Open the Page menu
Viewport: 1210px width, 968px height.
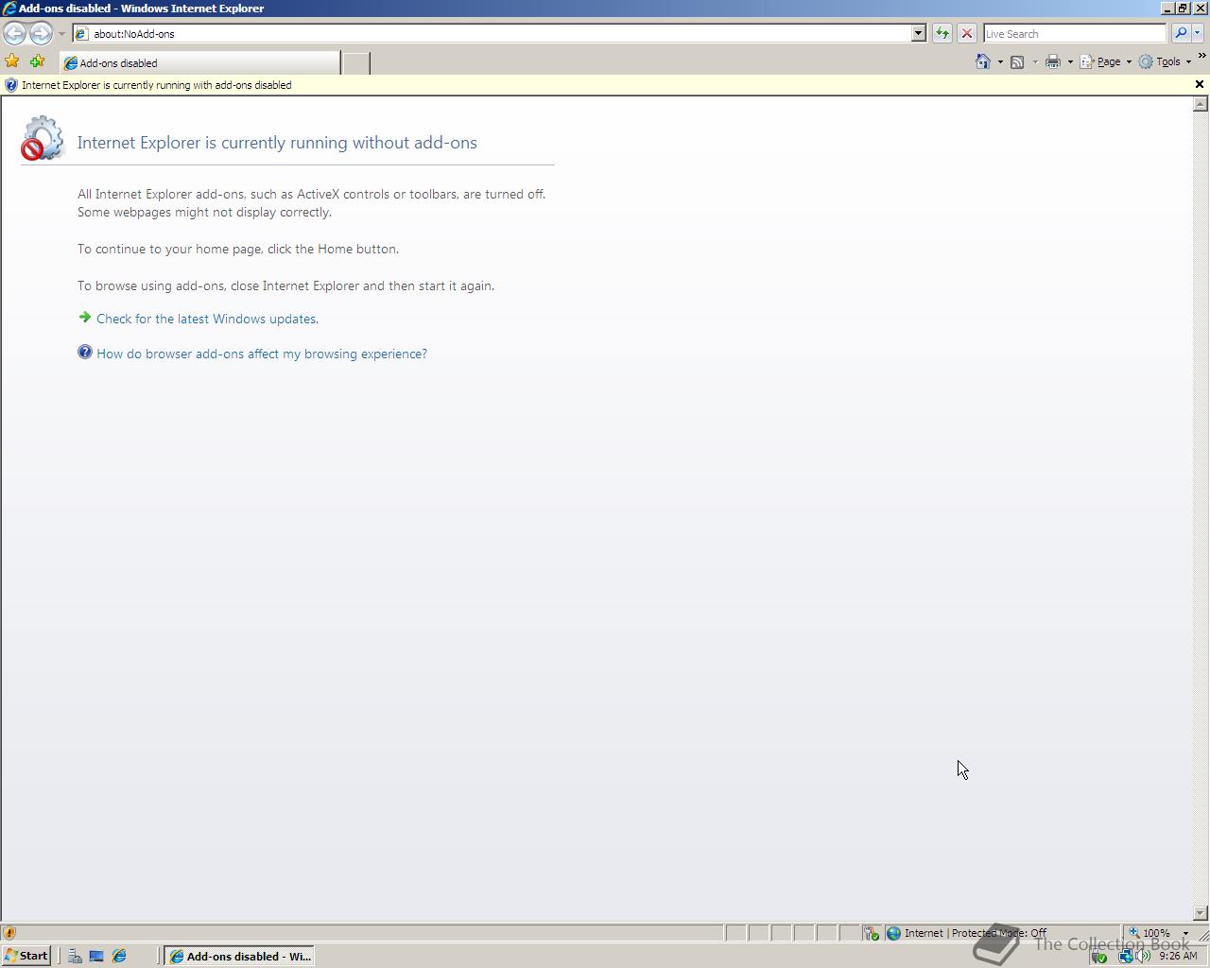(1105, 61)
